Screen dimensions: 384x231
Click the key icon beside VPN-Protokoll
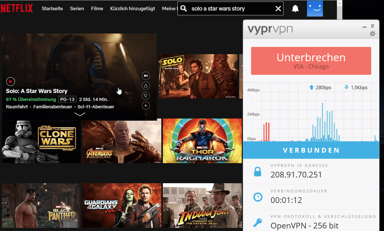pyautogui.click(x=257, y=222)
